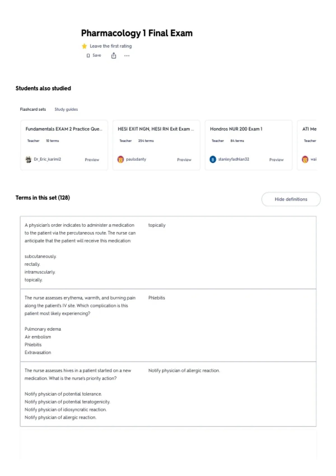Viewport: 336px width, 476px height.
Task: Preview the HESI EXIT NGN set
Action: pyautogui.click(x=184, y=160)
